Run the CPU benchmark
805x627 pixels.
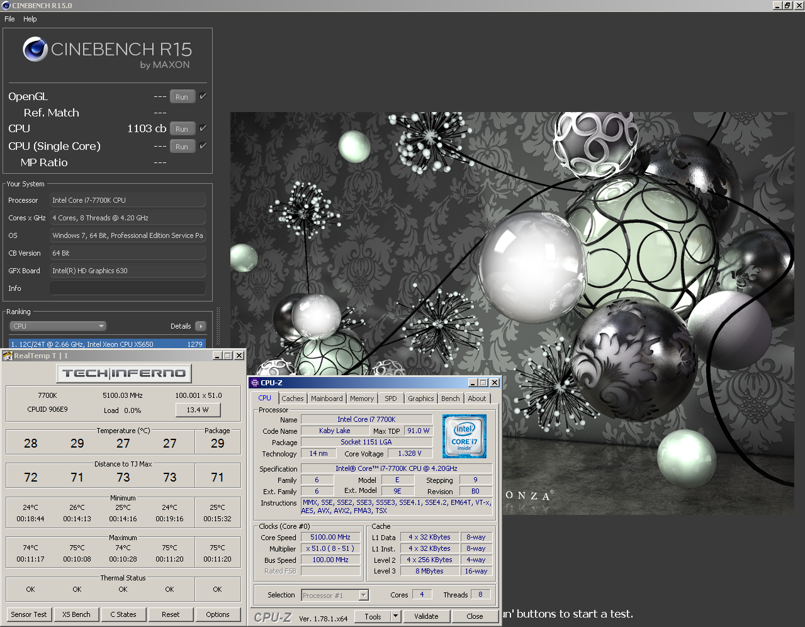tap(182, 129)
